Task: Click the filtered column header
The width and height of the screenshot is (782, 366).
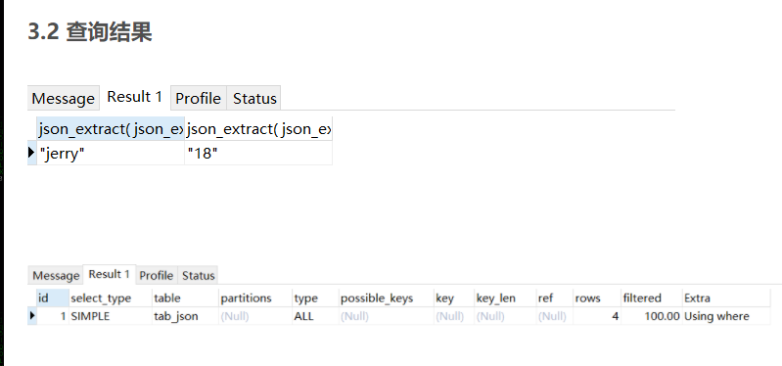Action: (x=651, y=298)
